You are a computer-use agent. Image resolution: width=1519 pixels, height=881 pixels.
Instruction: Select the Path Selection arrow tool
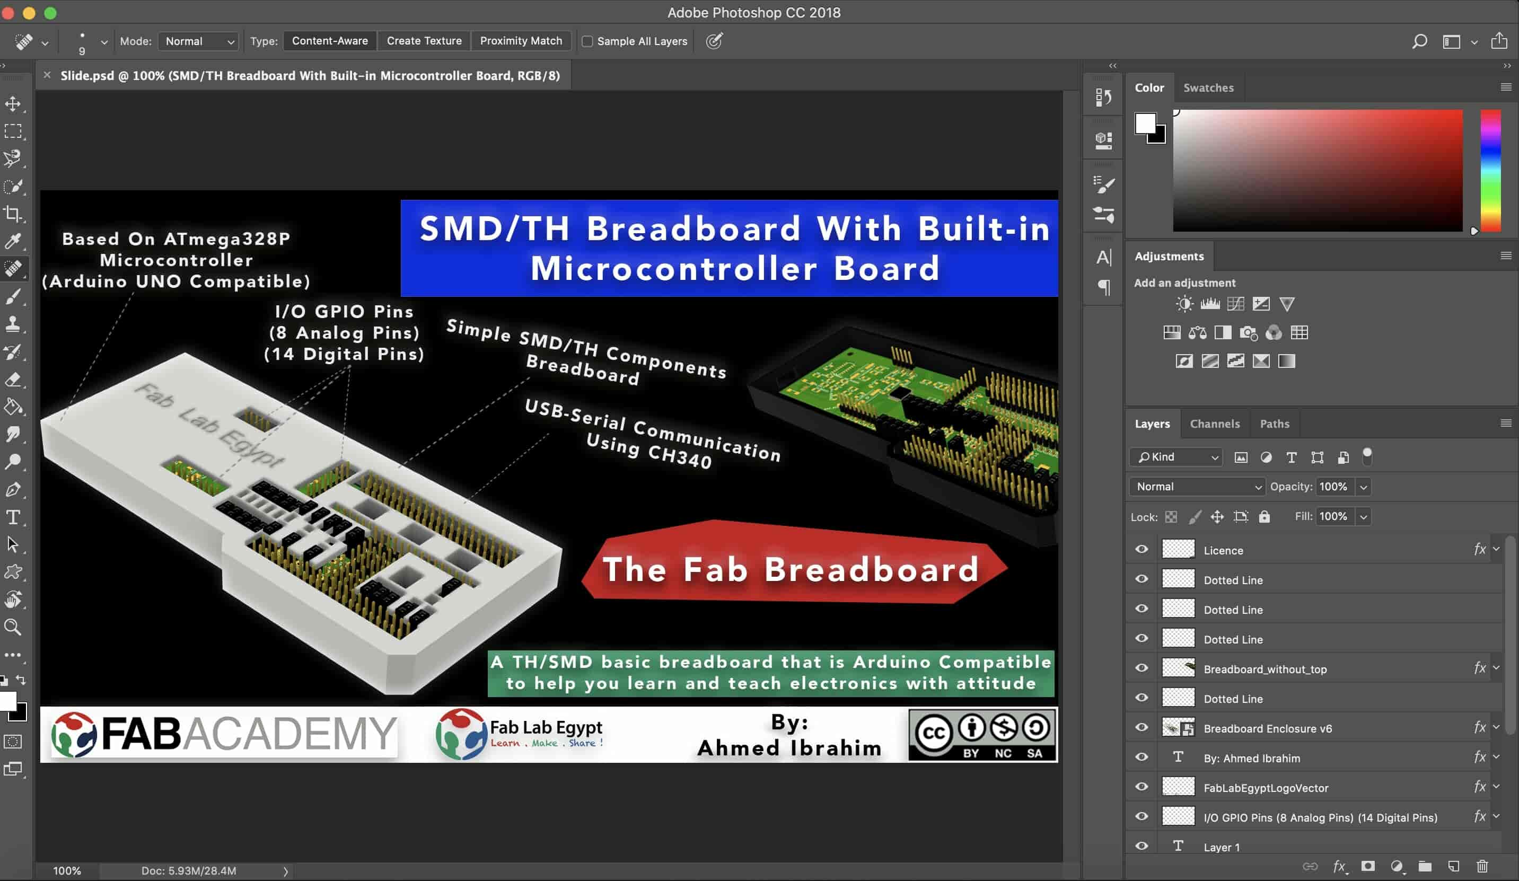point(13,545)
